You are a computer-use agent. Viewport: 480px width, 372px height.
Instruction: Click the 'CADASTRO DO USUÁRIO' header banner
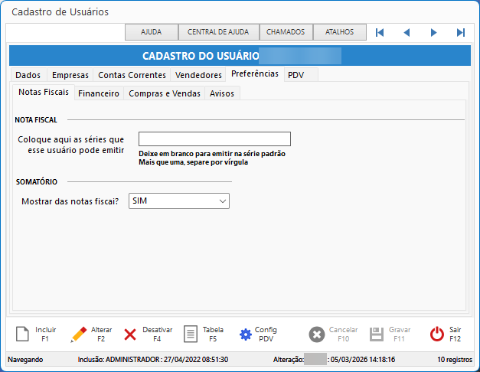(x=240, y=56)
